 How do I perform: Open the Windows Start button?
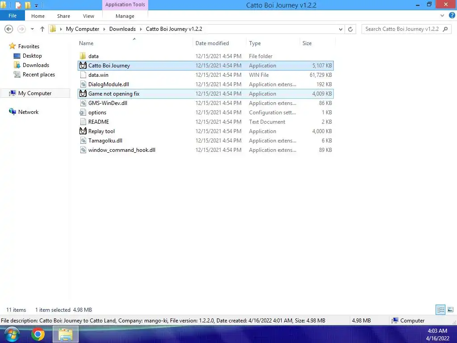click(x=12, y=334)
